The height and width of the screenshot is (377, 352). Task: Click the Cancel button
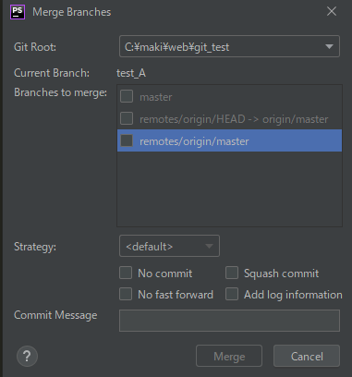point(307,356)
